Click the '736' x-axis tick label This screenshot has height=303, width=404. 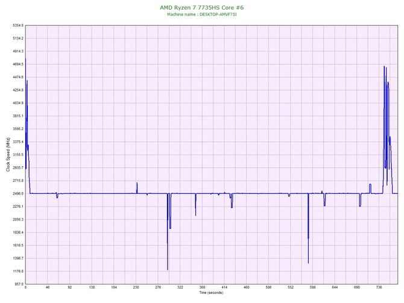pos(379,287)
